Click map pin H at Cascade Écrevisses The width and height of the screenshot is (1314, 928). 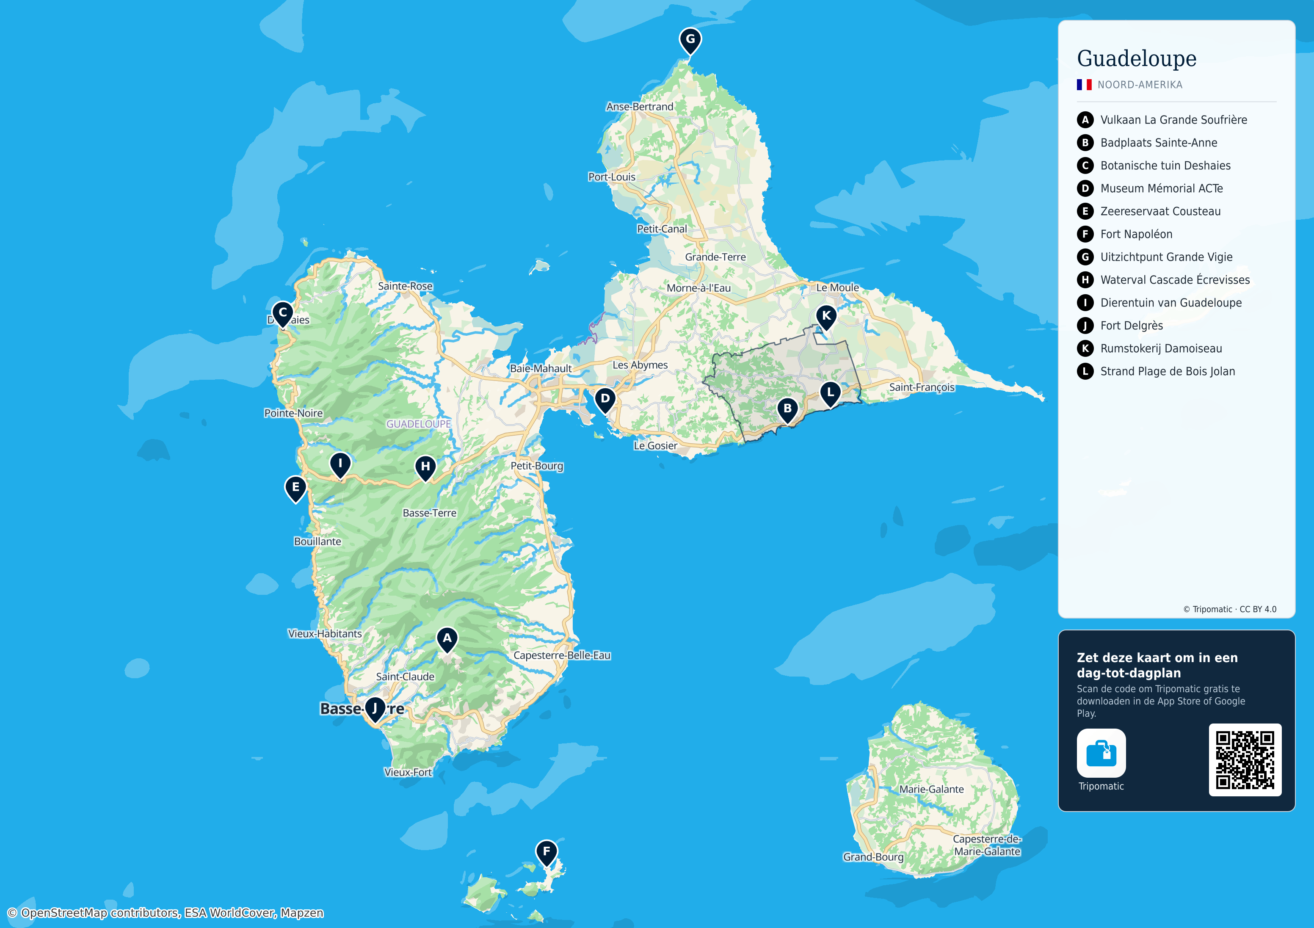coord(425,468)
